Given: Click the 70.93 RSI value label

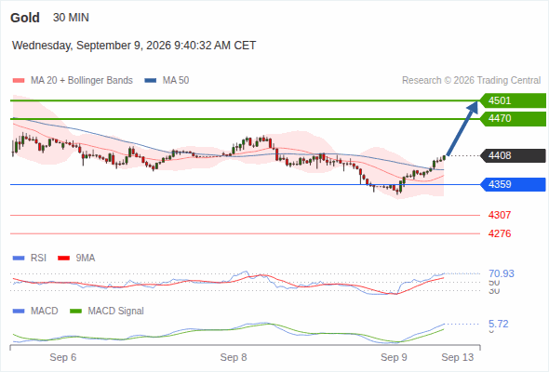Looking at the screenshot, I should pos(502,273).
